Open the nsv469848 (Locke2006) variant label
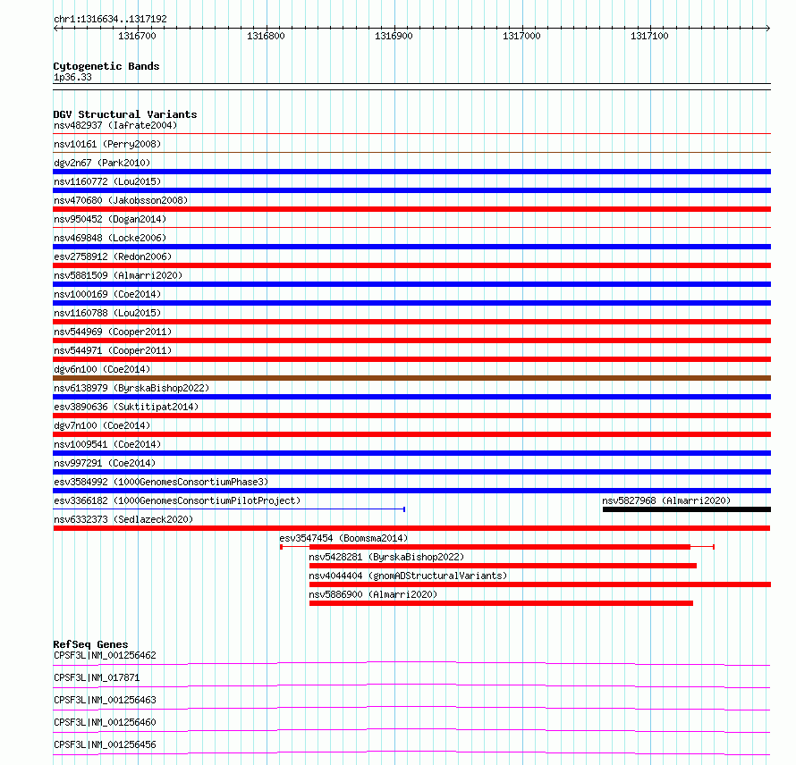Image resolution: width=796 pixels, height=765 pixels. (x=110, y=238)
